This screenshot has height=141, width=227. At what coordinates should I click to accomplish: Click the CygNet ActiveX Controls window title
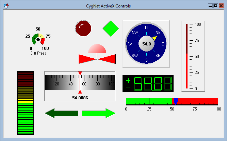[108, 6]
